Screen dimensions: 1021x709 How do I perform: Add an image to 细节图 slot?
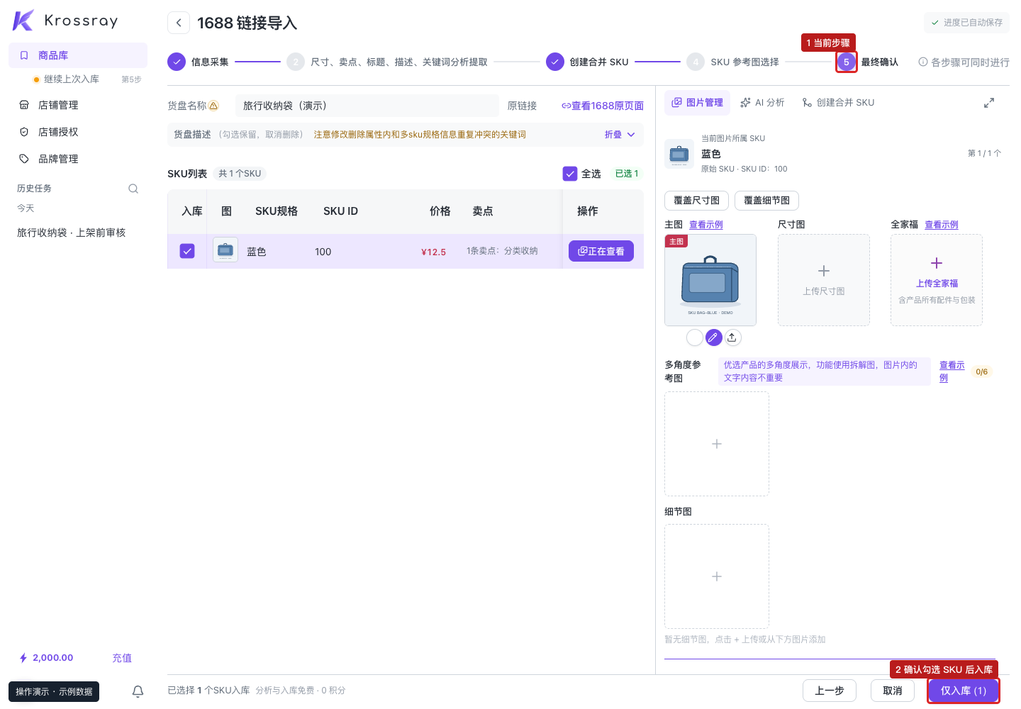pyautogui.click(x=717, y=576)
